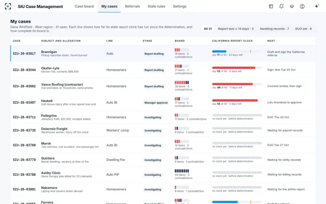
Task: Select the My cases tab
Action: pyautogui.click(x=109, y=6)
